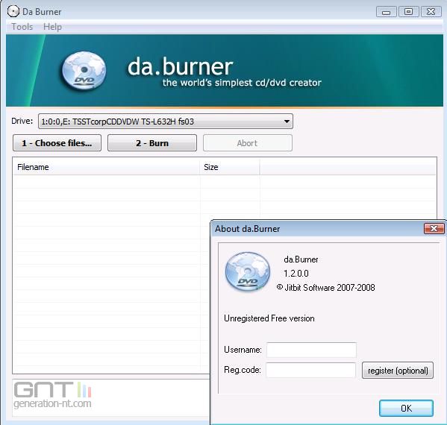This screenshot has width=447, height=425.
Task: Click the 'register (optional)' button
Action: click(398, 371)
